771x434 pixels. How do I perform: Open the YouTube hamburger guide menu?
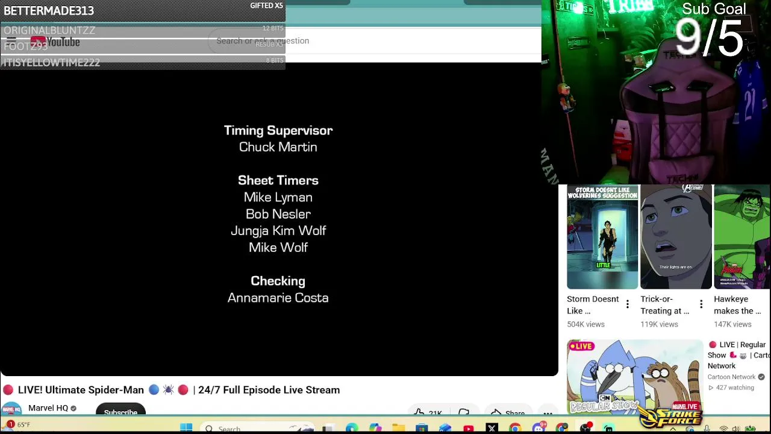point(11,42)
